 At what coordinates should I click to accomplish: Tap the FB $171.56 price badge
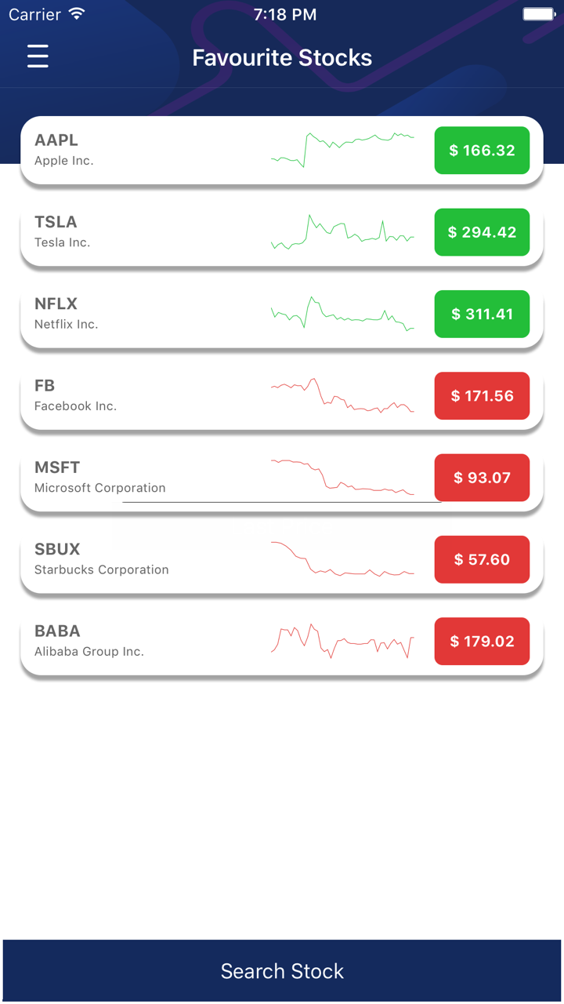(x=482, y=396)
